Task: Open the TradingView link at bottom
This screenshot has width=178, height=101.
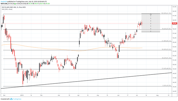Action: tap(17, 99)
